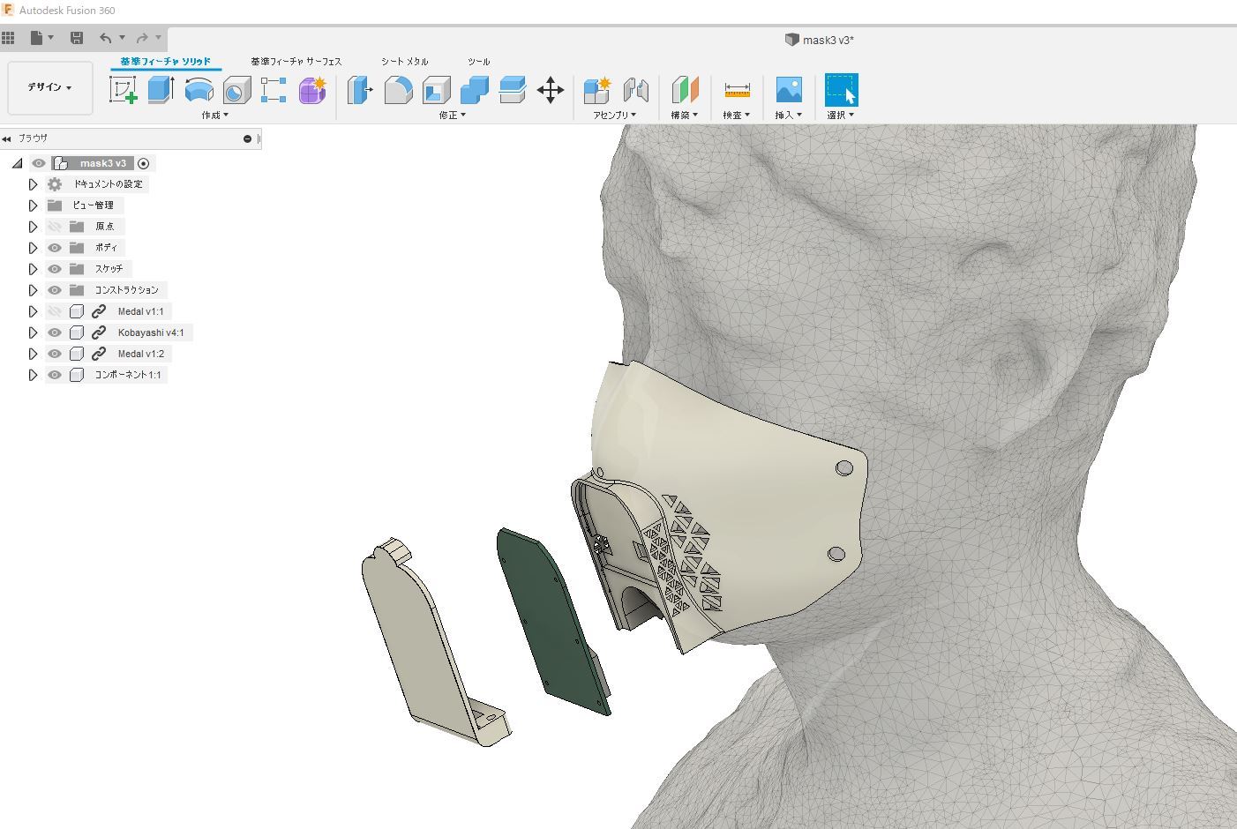Image resolution: width=1237 pixels, height=829 pixels.
Task: Click the Joint tool icon
Action: (x=635, y=90)
